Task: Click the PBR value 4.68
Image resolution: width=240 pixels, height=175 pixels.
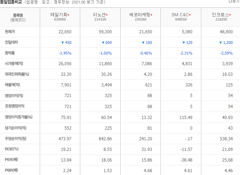Action: [148, 170]
